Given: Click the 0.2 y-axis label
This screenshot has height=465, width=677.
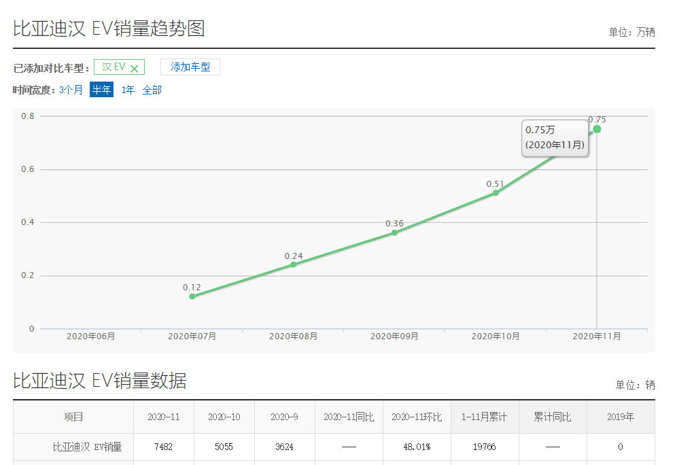Looking at the screenshot, I should [28, 275].
